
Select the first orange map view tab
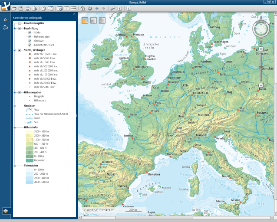click(x=85, y=20)
